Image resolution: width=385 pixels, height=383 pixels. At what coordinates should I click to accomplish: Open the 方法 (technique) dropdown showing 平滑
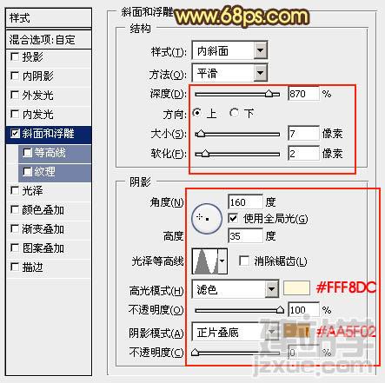(229, 73)
